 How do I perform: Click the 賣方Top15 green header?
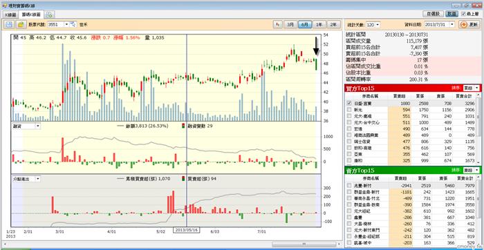click(413, 170)
